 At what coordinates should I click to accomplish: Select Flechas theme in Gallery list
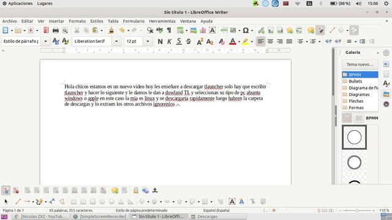(x=360, y=101)
